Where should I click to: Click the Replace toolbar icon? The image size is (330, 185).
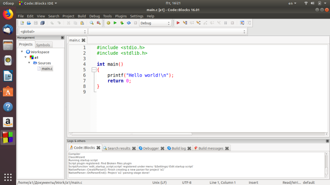[99, 23]
